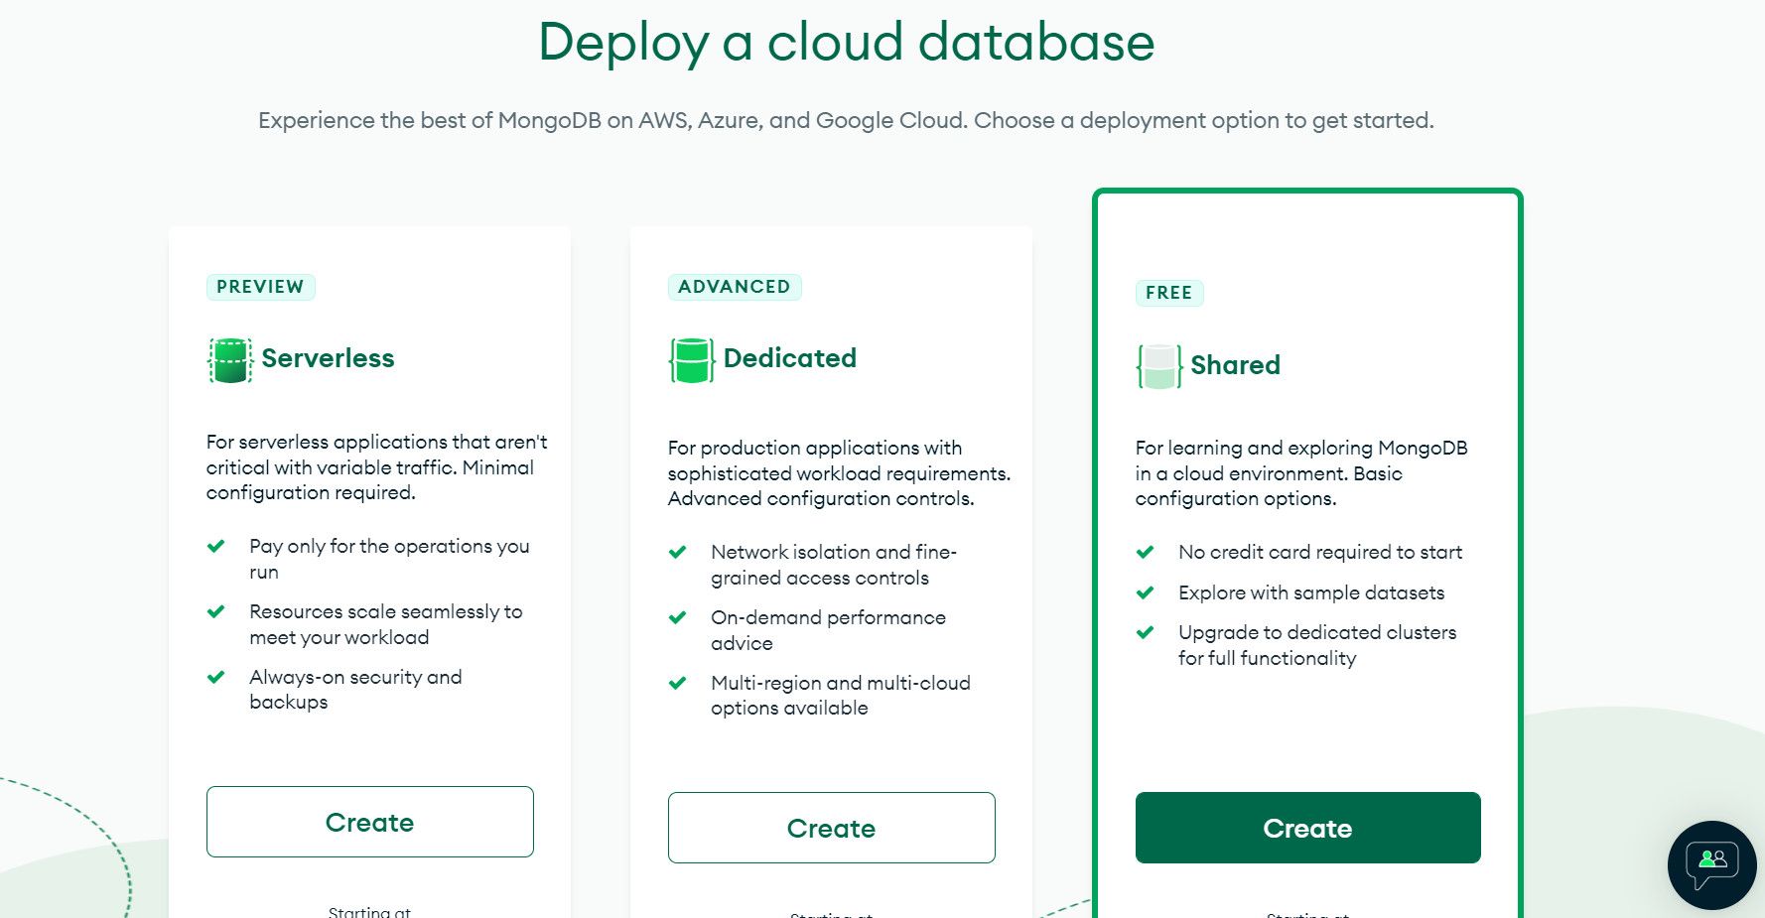Click the checkmark beside 'On-demand performance advice'
The image size is (1765, 918).
(x=679, y=616)
